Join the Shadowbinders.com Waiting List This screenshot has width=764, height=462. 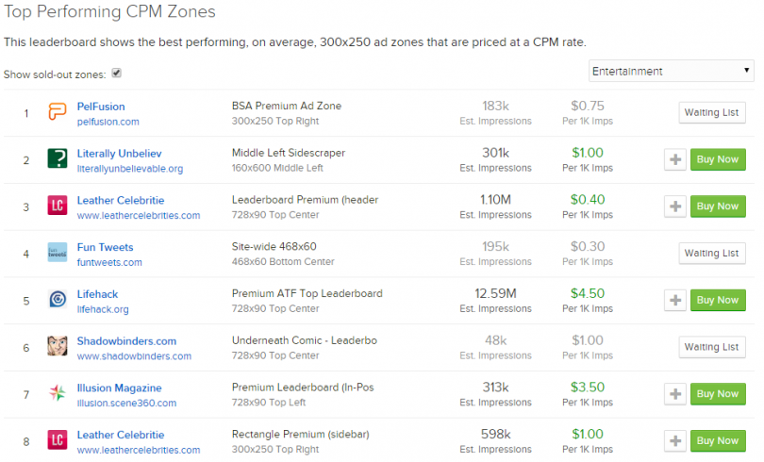pos(711,347)
